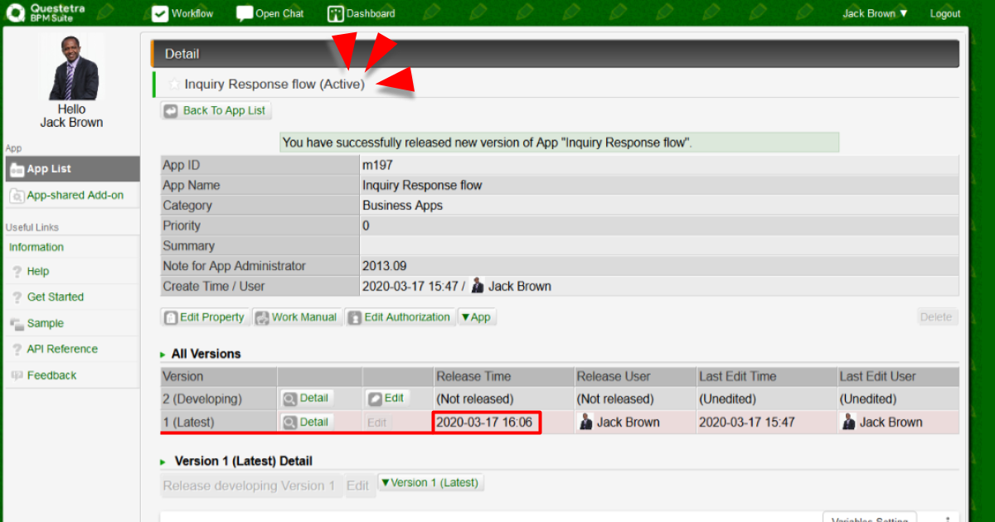The image size is (995, 522).
Task: Expand the Jack Brown user dropdown
Action: tap(875, 13)
